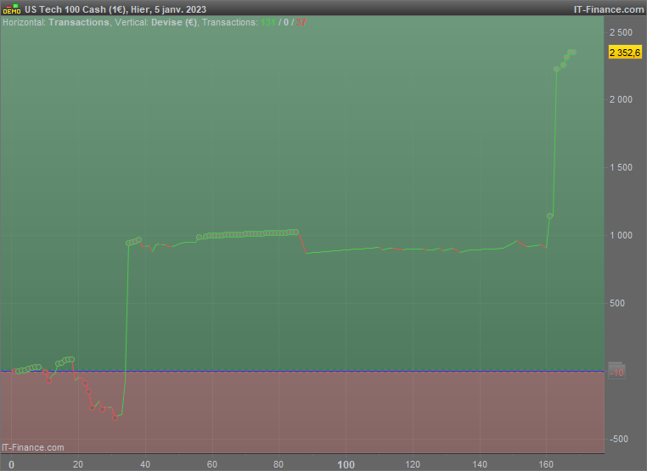Screen dimensions: 647x471
Task: Click the '60' horizontal axis label
Action: [211, 464]
